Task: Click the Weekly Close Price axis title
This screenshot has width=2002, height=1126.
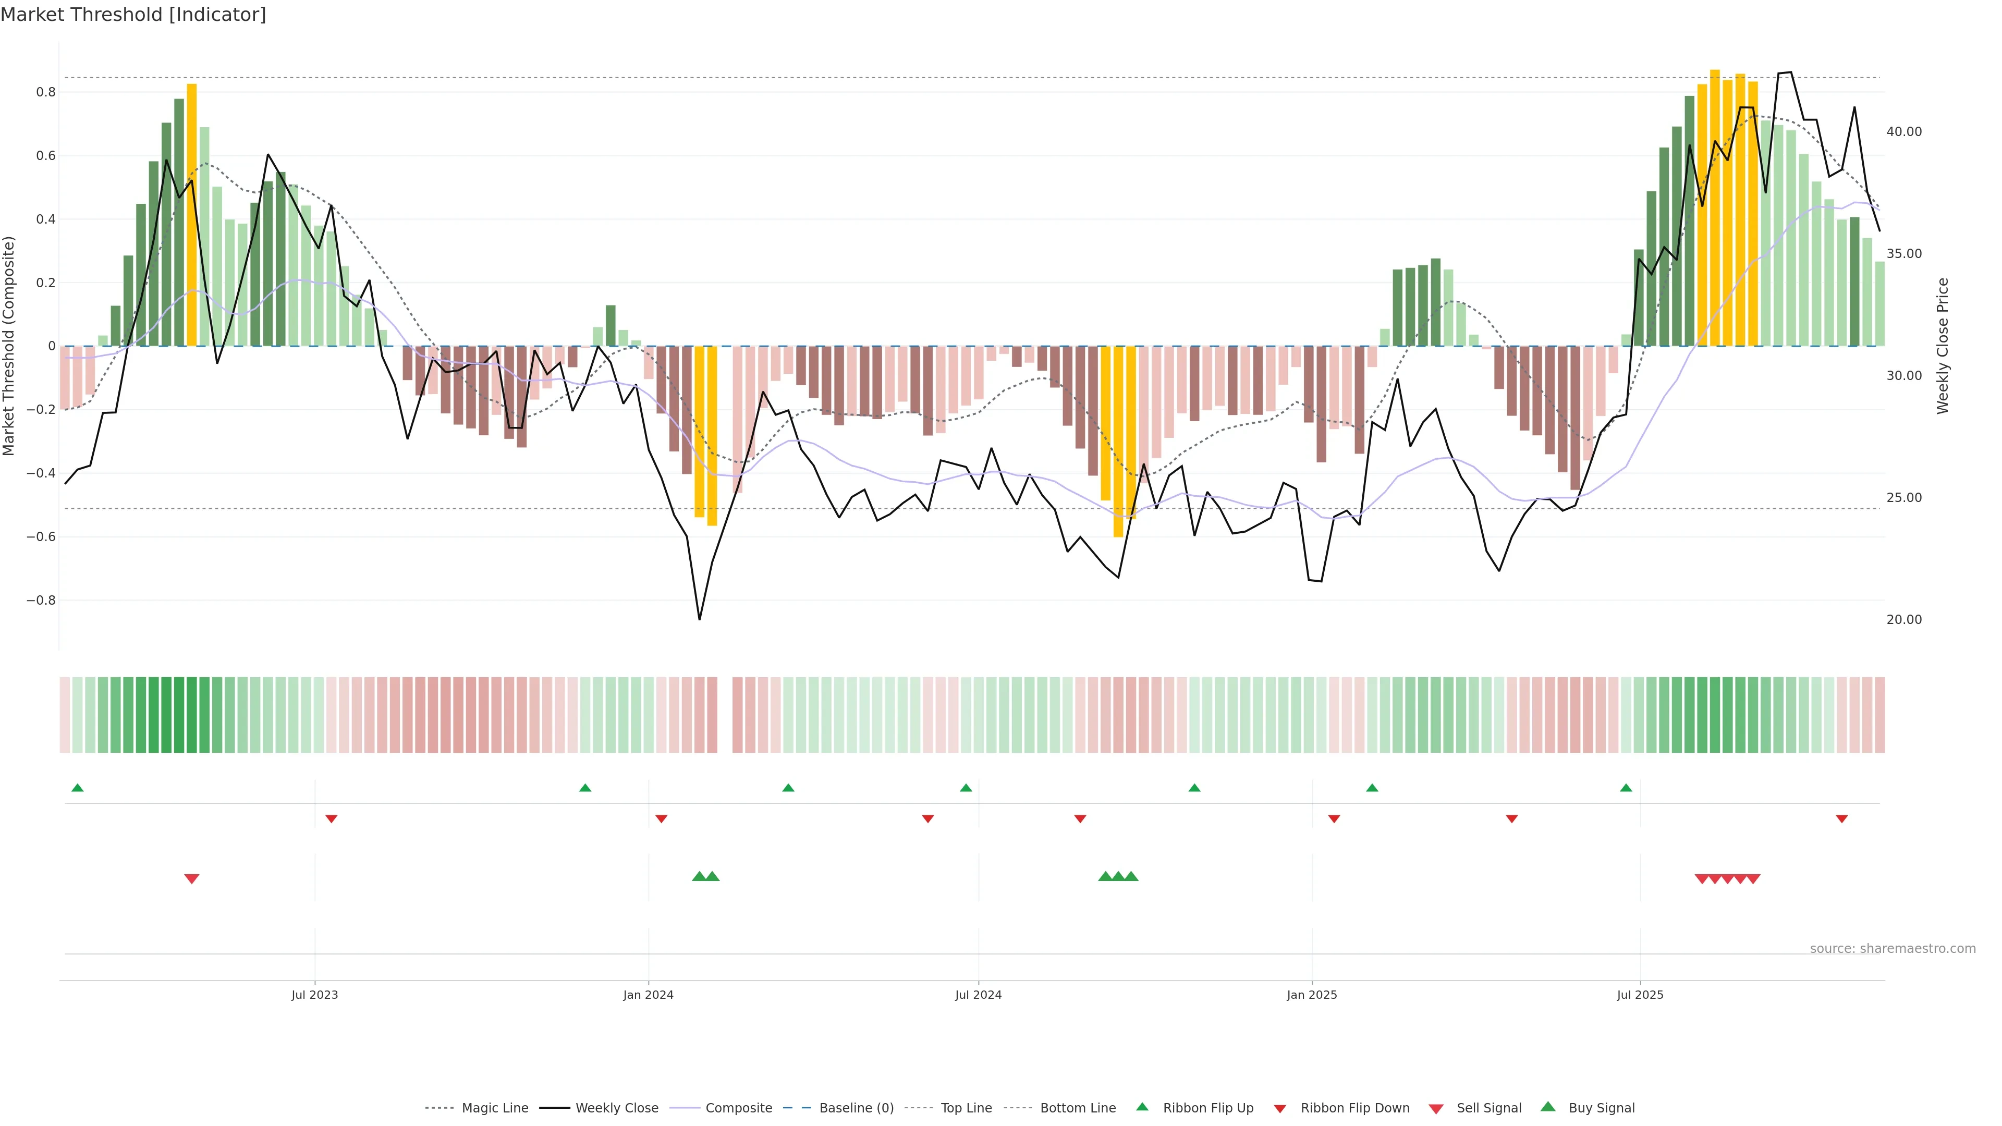Action: (1942, 346)
